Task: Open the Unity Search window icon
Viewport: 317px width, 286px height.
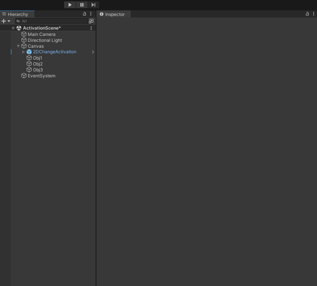Action: pyautogui.click(x=91, y=21)
